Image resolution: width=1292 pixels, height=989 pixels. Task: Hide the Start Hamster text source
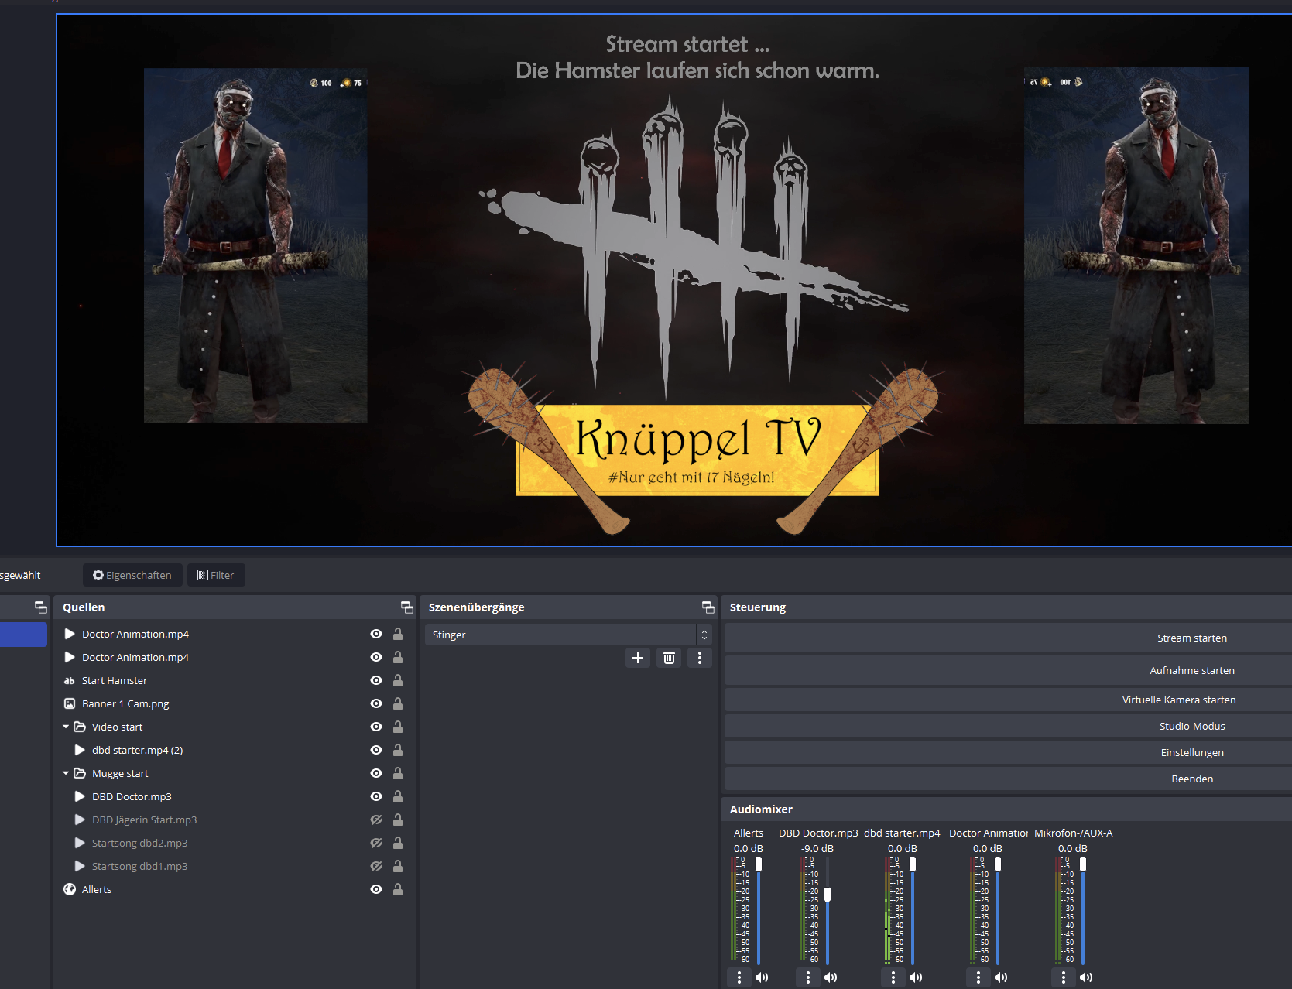click(x=376, y=680)
